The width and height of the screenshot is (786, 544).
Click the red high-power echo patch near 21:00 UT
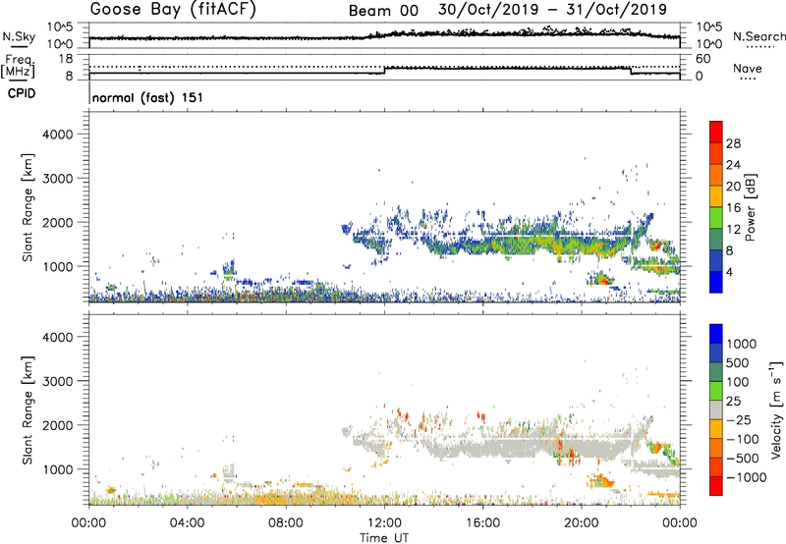coord(603,280)
